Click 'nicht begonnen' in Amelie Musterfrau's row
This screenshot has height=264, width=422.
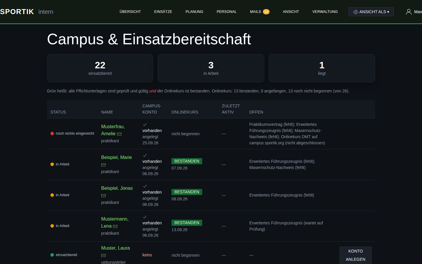(x=186, y=134)
